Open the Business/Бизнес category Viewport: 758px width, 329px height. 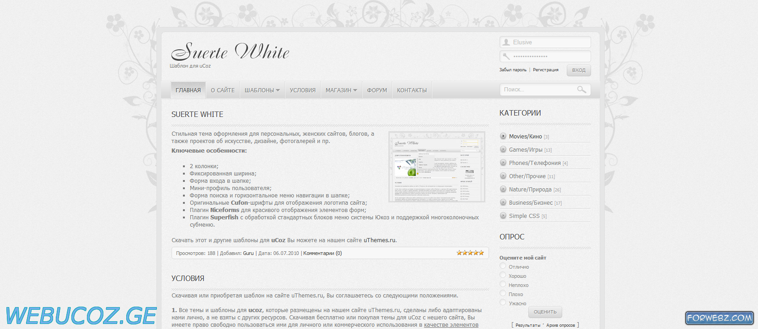coord(531,202)
